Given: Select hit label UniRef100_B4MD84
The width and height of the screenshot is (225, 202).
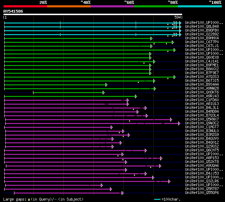Looking at the screenshot, I should [x=202, y=112].
